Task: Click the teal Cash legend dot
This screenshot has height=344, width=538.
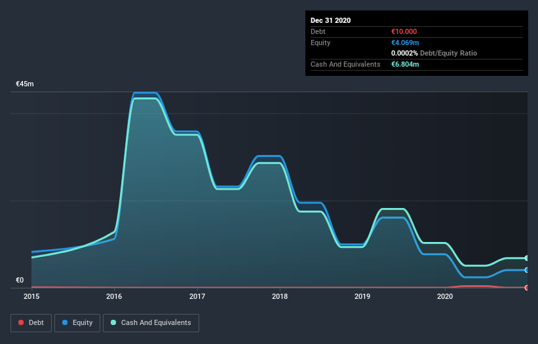Action: [x=113, y=322]
